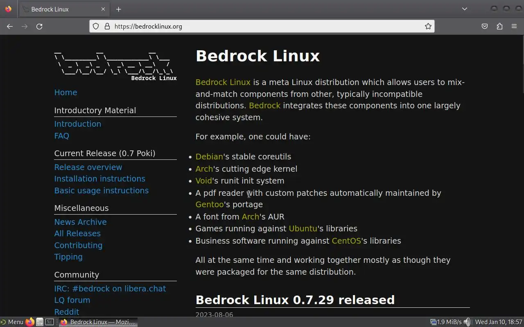The width and height of the screenshot is (524, 327).
Task: Open the taskbar Menu button
Action: tap(12, 322)
